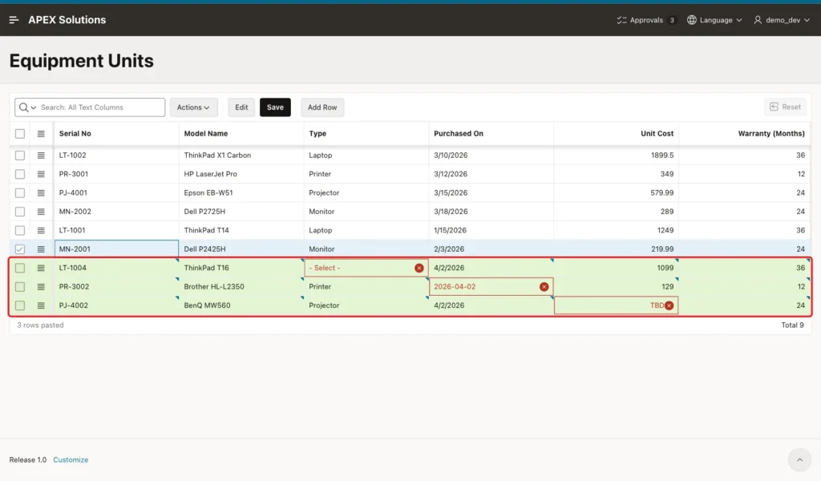Screen dimensions: 821x481
Task: Open row actions menu for PJ-4002
Action: pyautogui.click(x=41, y=305)
